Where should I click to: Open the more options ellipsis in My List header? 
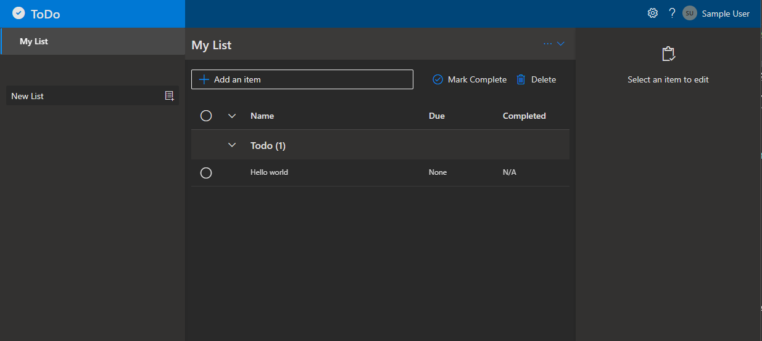pos(547,44)
